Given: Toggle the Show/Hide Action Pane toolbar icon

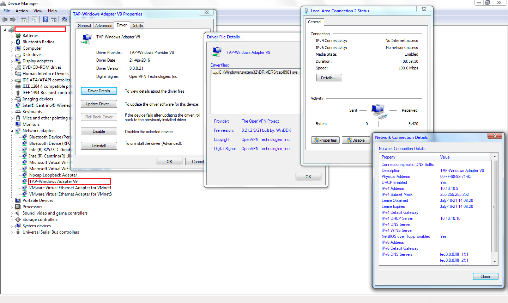Looking at the screenshot, I should coord(54,20).
